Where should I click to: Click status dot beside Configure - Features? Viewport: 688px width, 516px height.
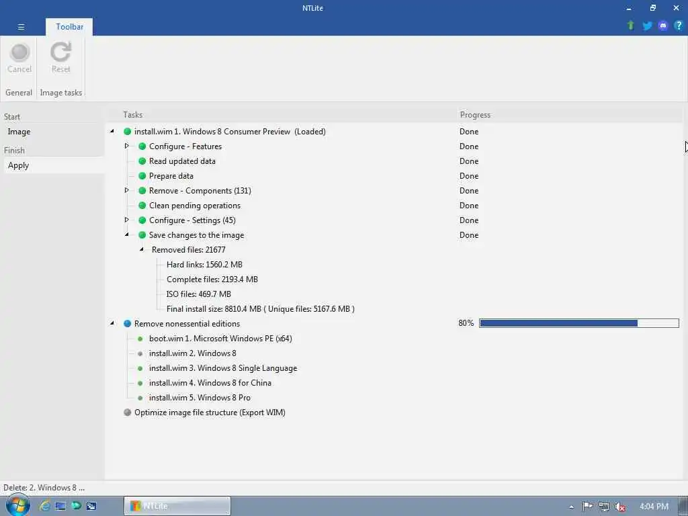pos(142,146)
